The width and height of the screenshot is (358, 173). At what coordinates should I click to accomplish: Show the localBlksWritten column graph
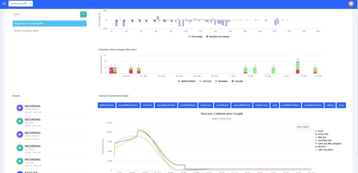[x=291, y=105]
